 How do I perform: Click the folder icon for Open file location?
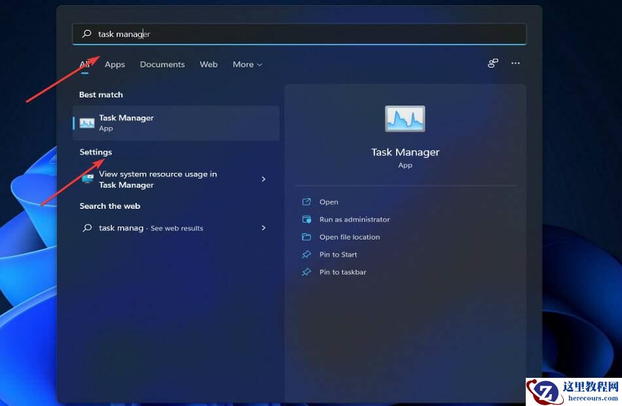[306, 237]
